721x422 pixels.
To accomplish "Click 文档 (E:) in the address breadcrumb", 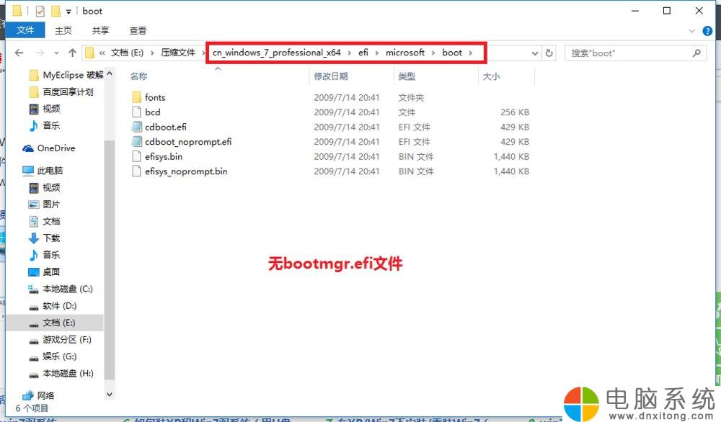I will [127, 53].
